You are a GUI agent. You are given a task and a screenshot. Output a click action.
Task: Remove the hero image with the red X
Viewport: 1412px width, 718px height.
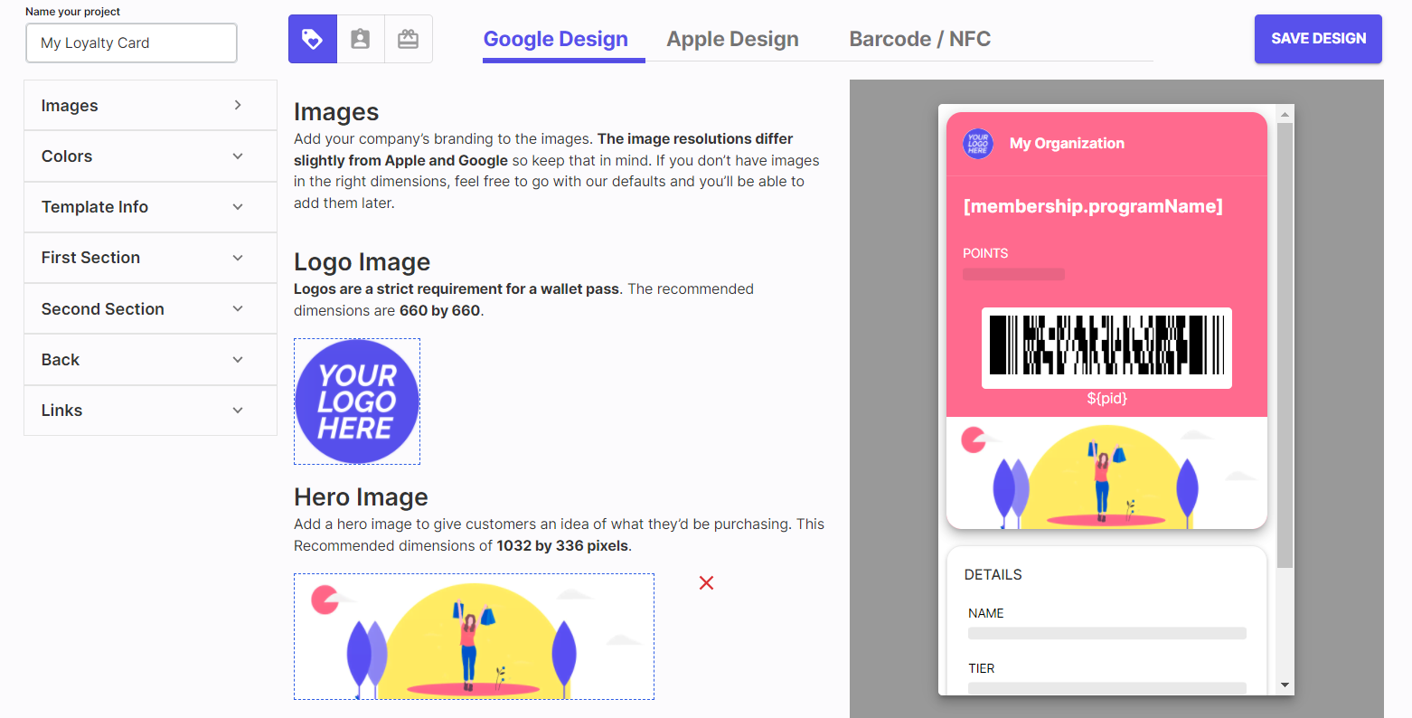pyautogui.click(x=707, y=583)
